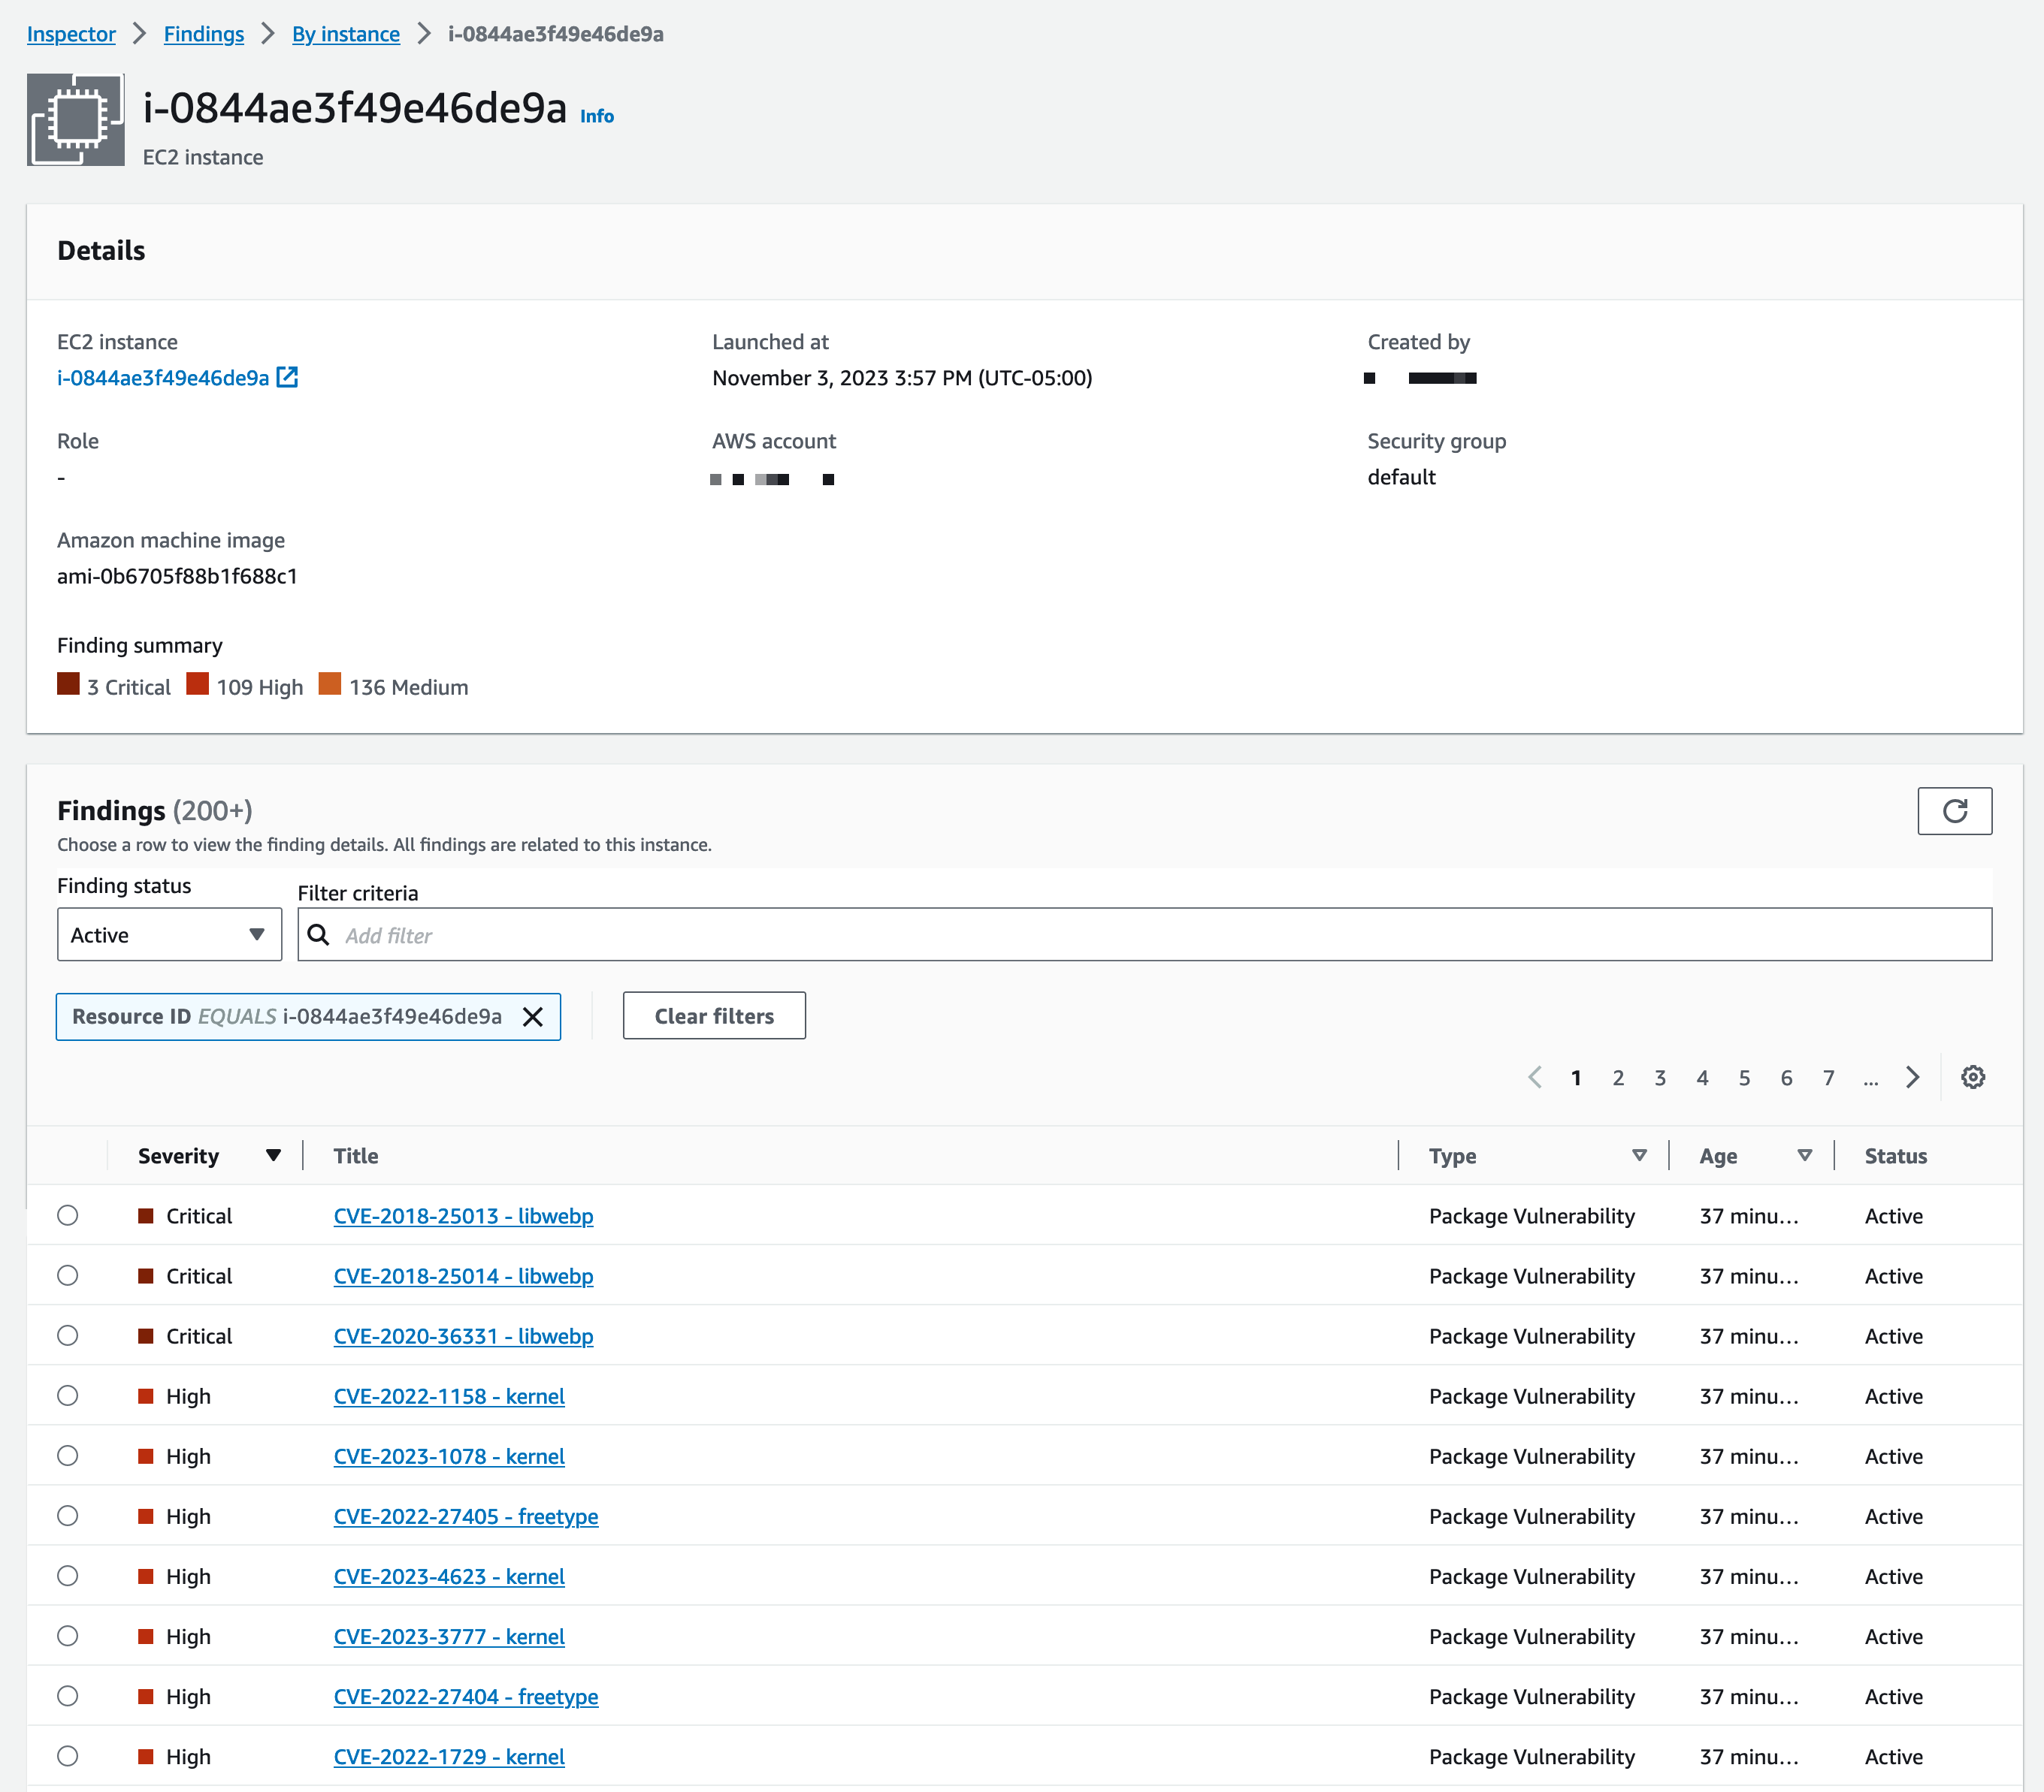Image resolution: width=2044 pixels, height=1792 pixels.
Task: Go to By instance breadcrumb
Action: click(346, 34)
